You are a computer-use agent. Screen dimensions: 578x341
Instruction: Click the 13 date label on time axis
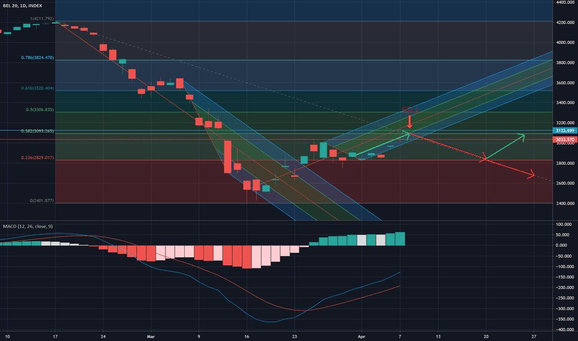click(438, 337)
